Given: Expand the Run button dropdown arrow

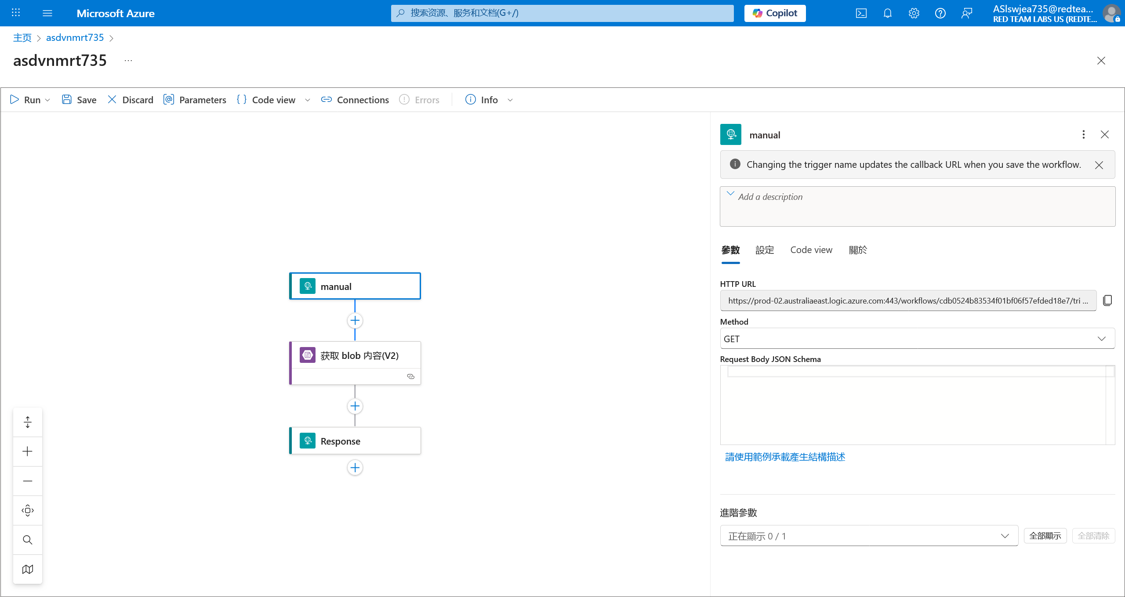Looking at the screenshot, I should tap(48, 100).
